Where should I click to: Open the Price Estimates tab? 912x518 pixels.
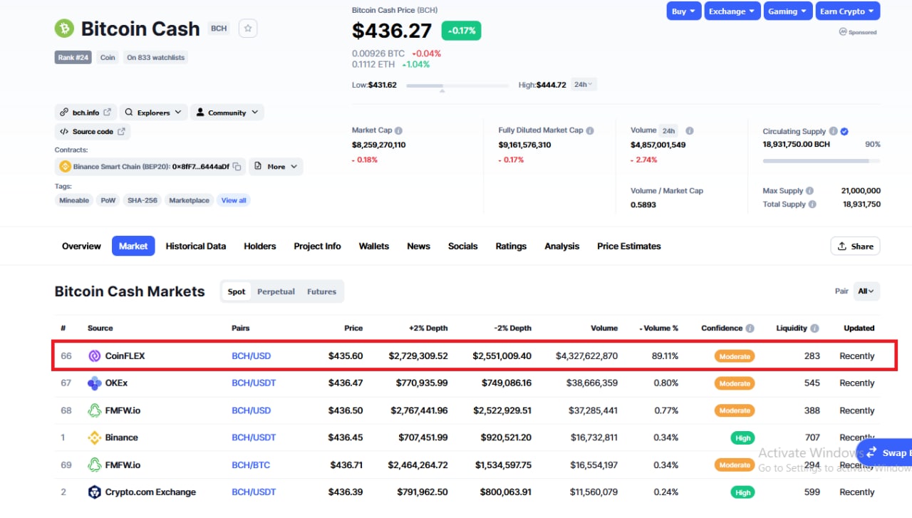pos(629,246)
